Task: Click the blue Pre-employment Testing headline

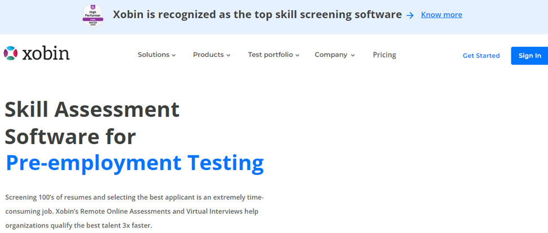Action: [x=134, y=163]
